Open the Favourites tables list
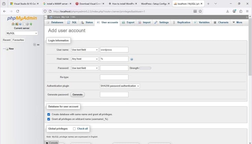 (18, 40)
